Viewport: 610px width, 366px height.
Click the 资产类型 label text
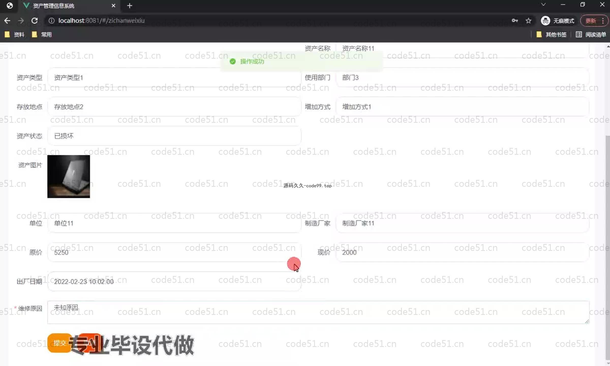pyautogui.click(x=29, y=78)
